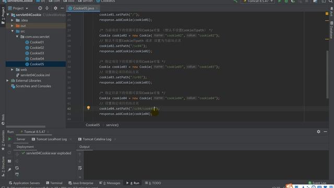Open Event Log from status bar
This screenshot has height=188, width=334.
point(317,183)
